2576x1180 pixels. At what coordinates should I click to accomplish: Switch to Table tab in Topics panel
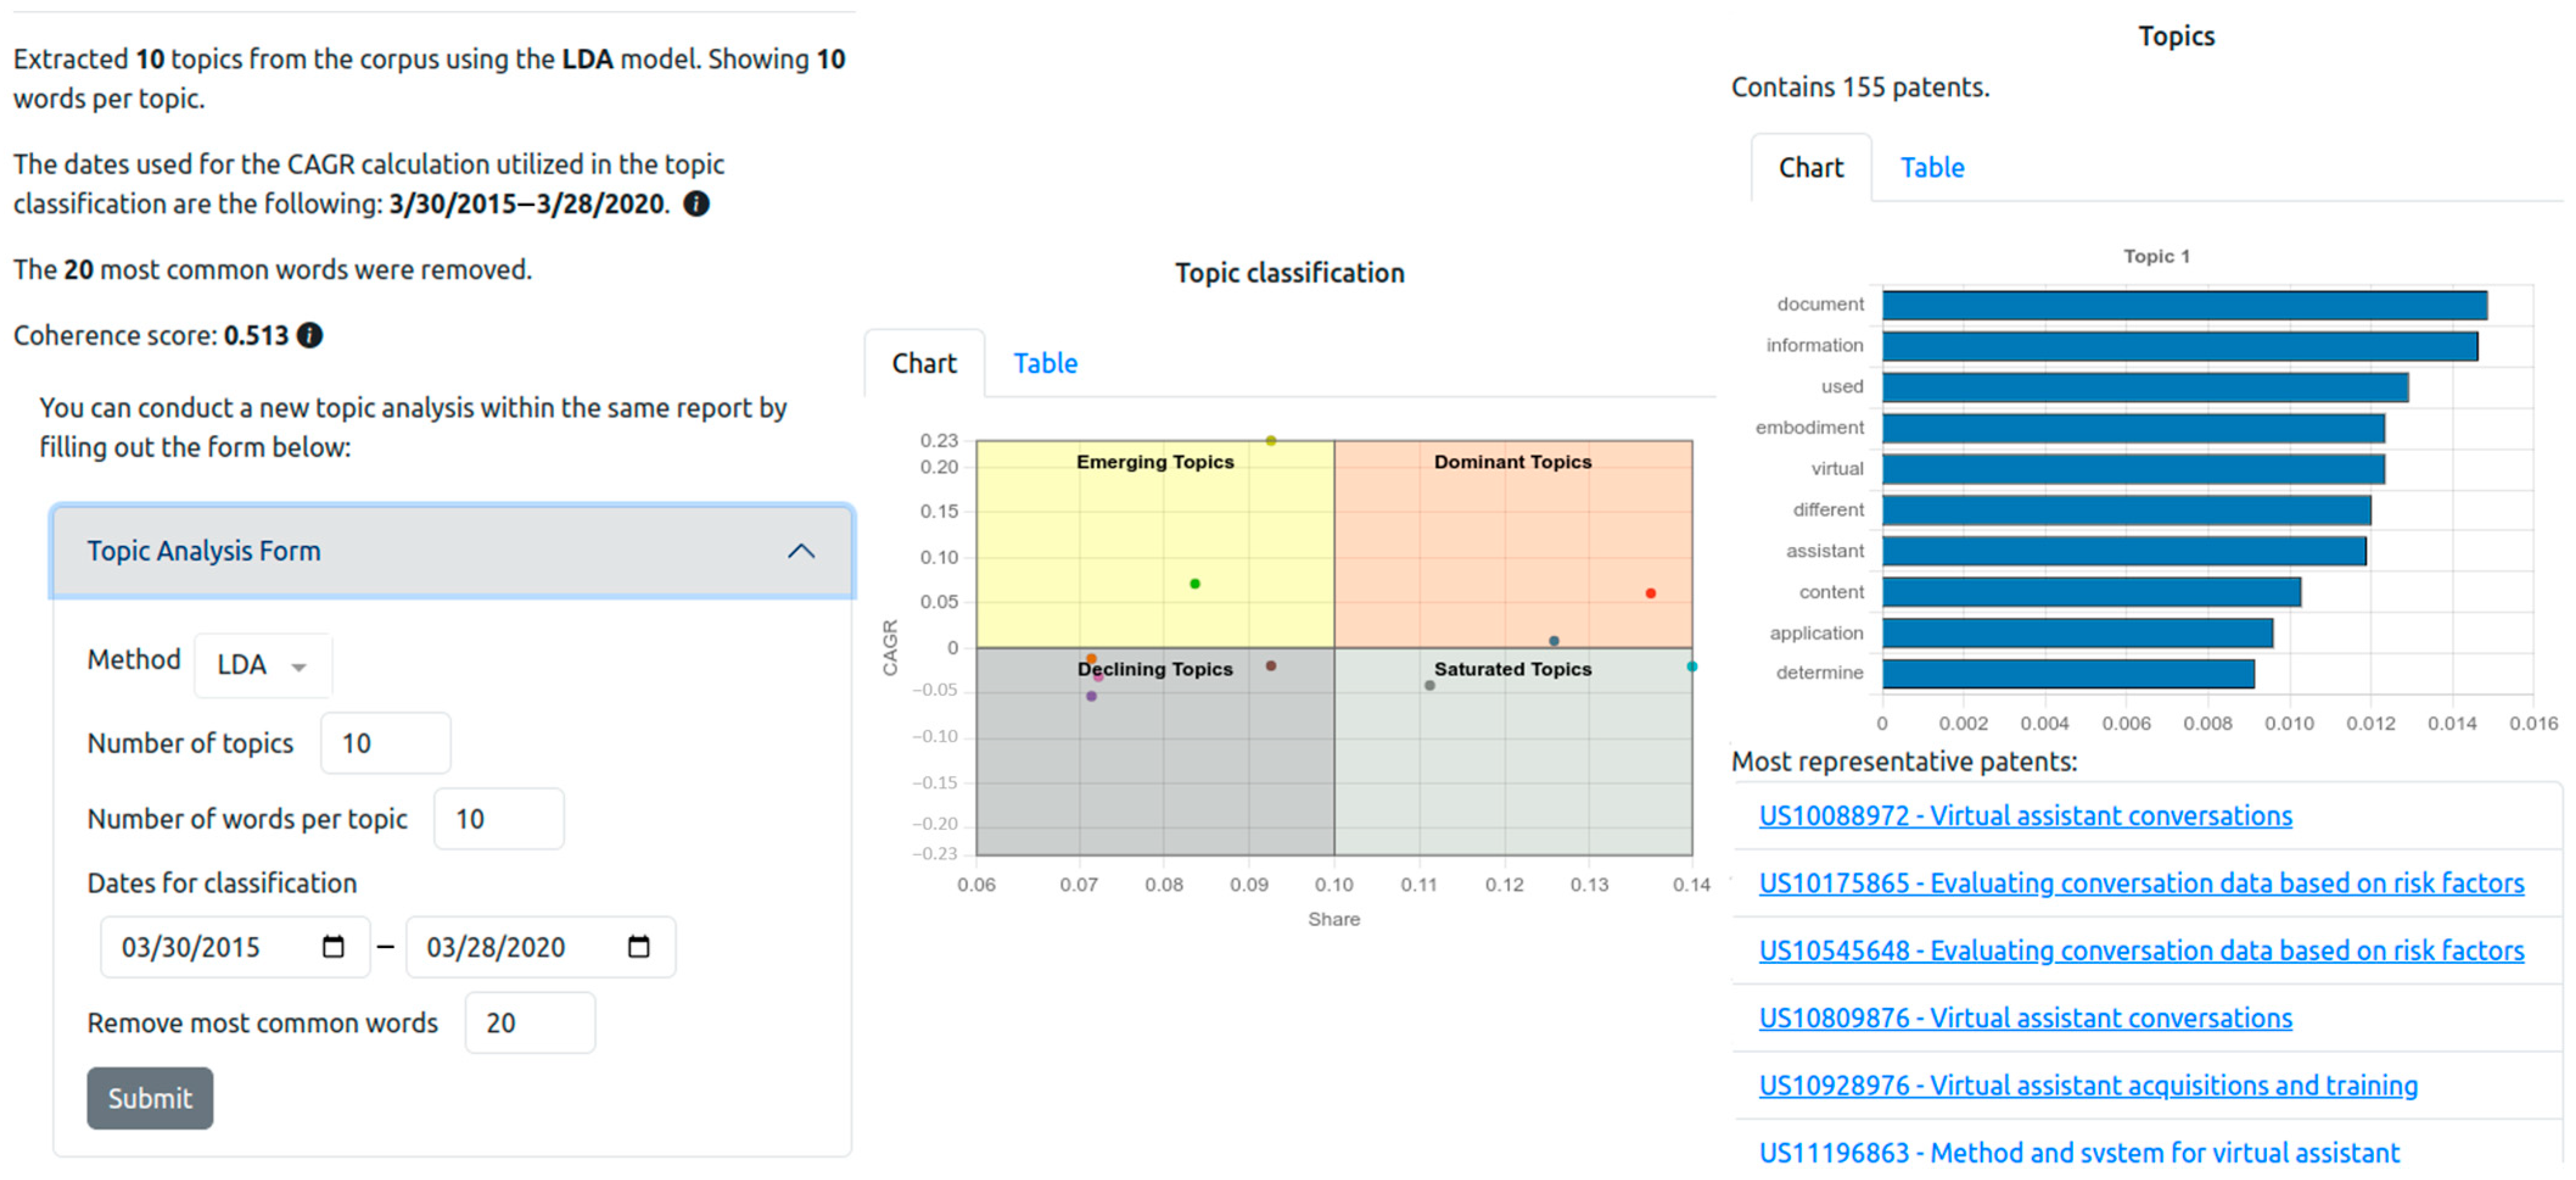click(x=1931, y=167)
